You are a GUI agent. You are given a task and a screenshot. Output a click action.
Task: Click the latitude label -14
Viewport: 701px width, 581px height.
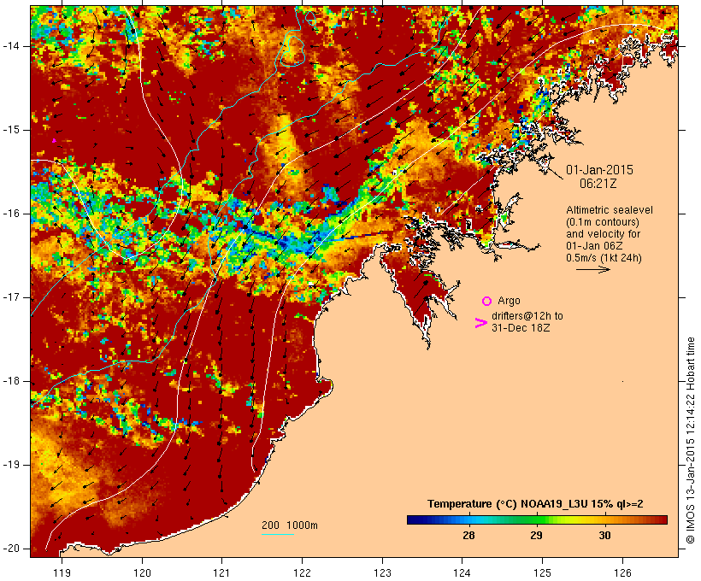[x=10, y=46]
